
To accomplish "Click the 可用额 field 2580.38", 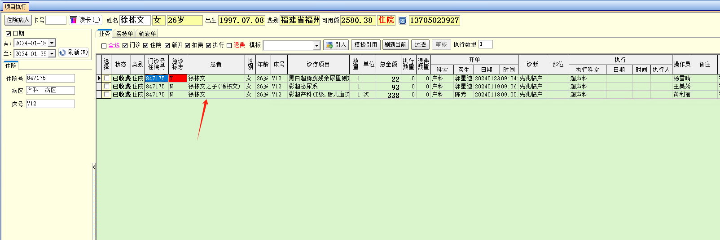I will pyautogui.click(x=358, y=20).
